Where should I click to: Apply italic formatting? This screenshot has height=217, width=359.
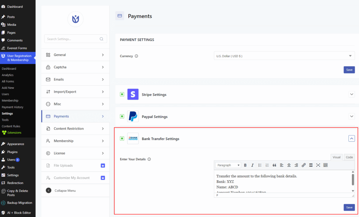coord(252,165)
